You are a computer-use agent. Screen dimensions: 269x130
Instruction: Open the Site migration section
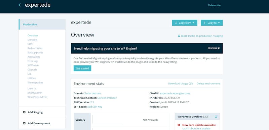35,83
